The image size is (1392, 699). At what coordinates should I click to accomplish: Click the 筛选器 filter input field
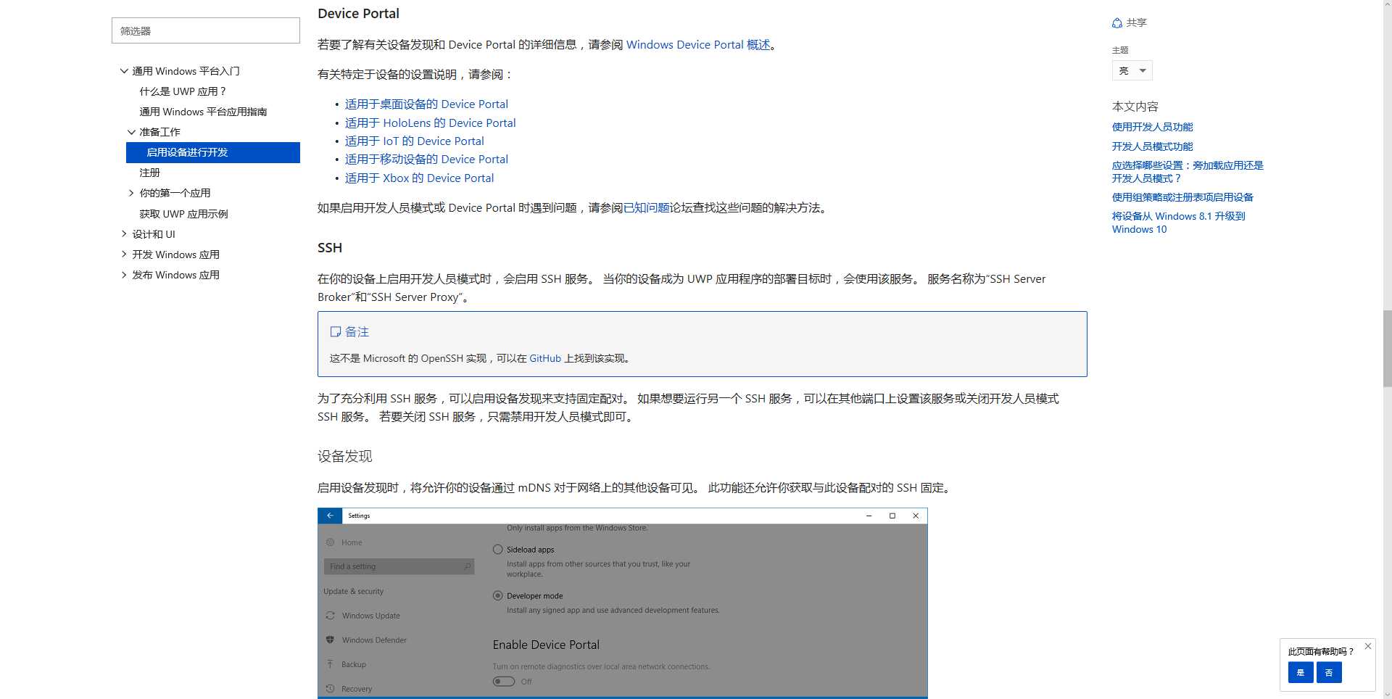pos(206,30)
